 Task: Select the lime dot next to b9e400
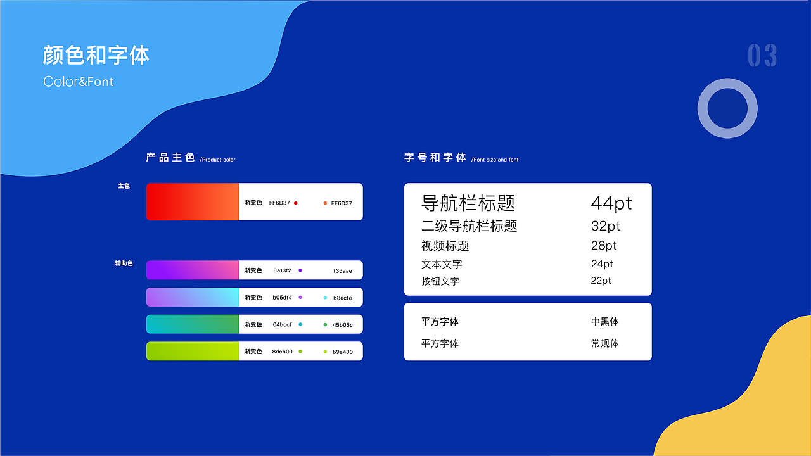pos(325,351)
